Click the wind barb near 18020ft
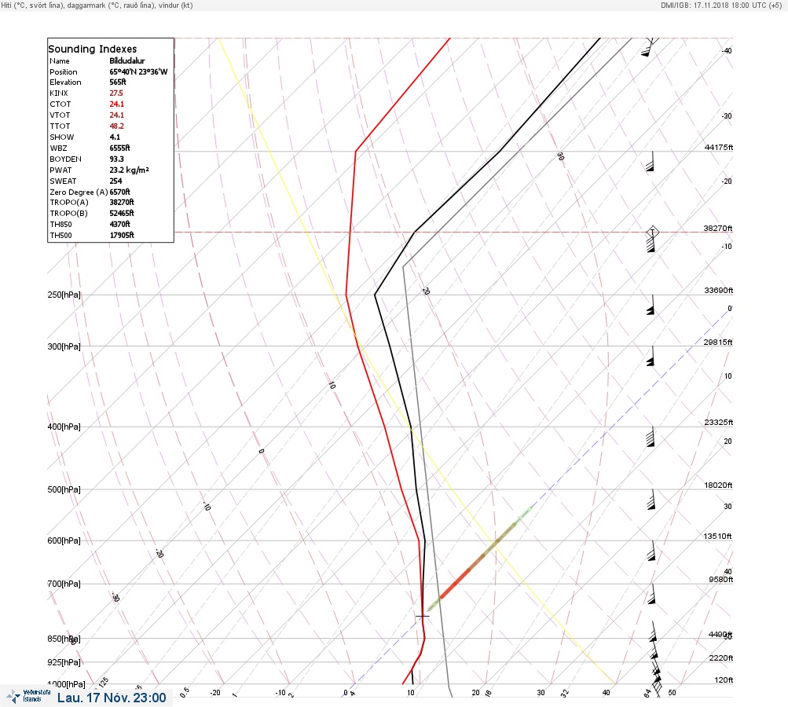The height and width of the screenshot is (707, 788). coord(651,500)
